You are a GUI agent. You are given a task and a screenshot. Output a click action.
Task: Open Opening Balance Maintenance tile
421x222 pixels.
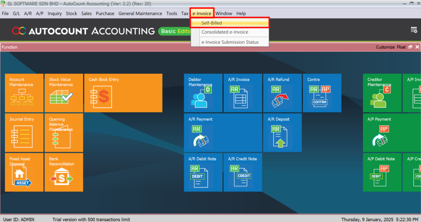click(x=64, y=133)
